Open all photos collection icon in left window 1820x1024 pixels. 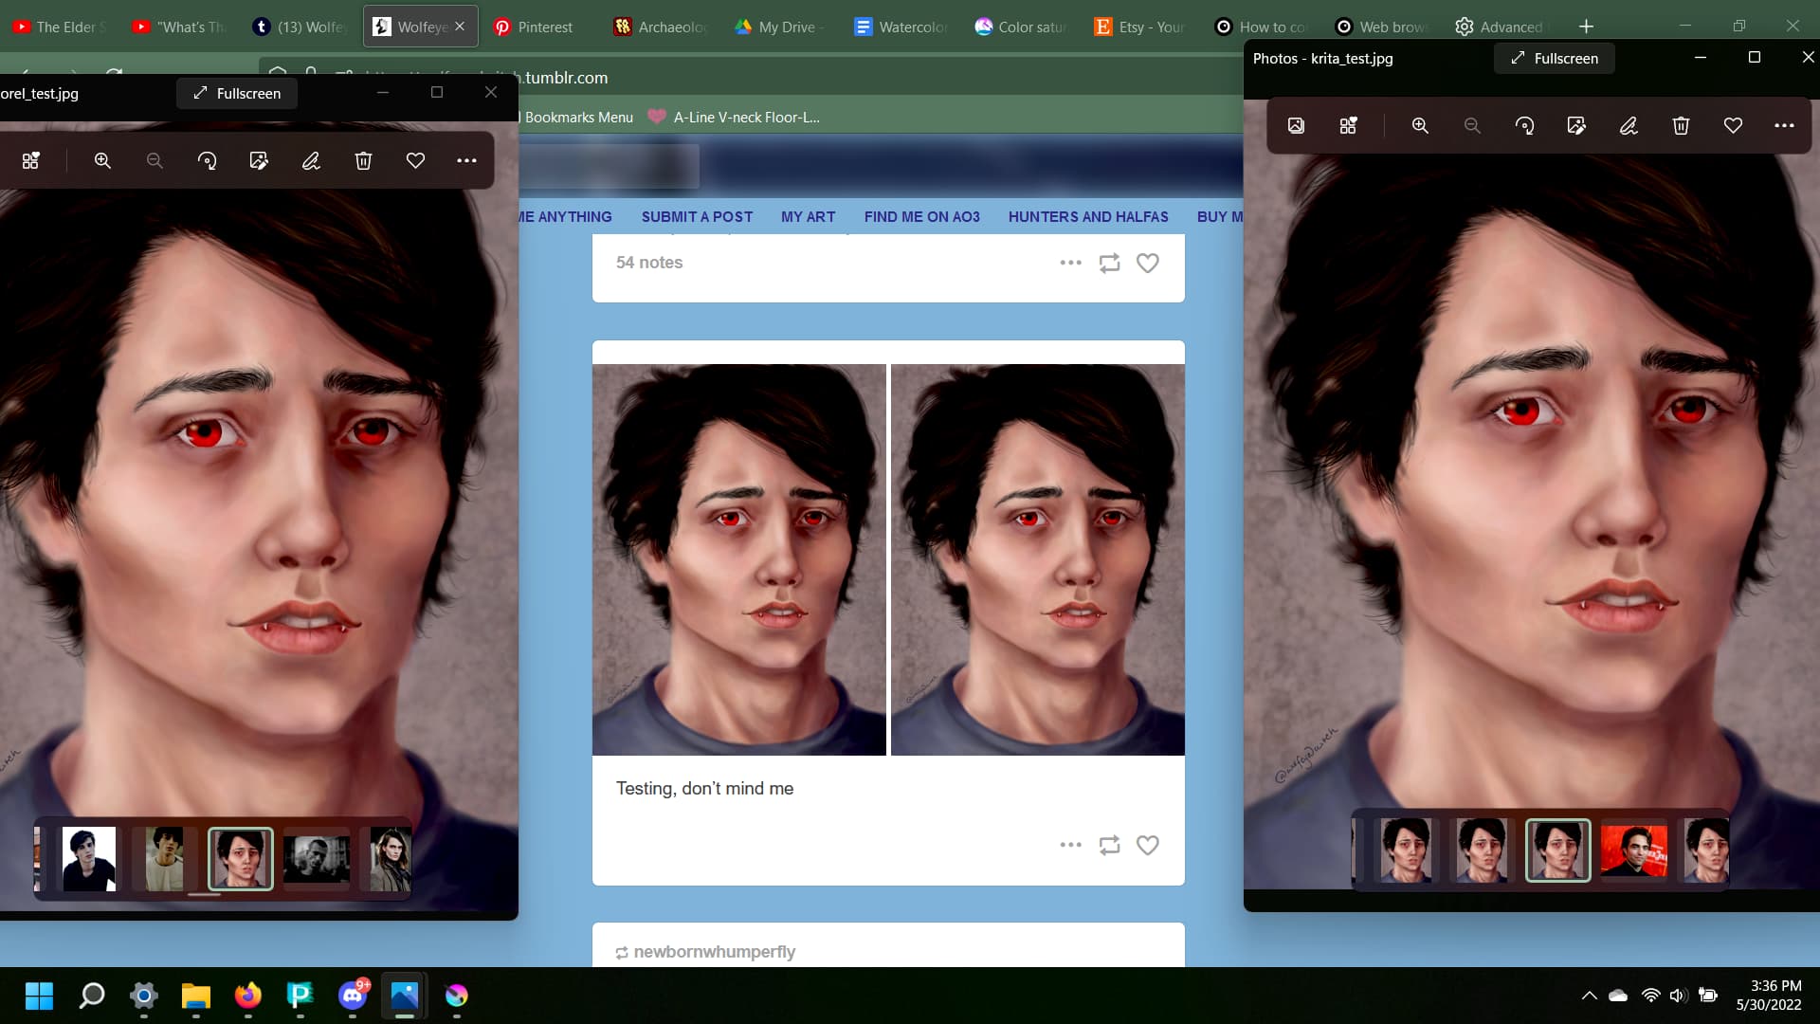30,161
